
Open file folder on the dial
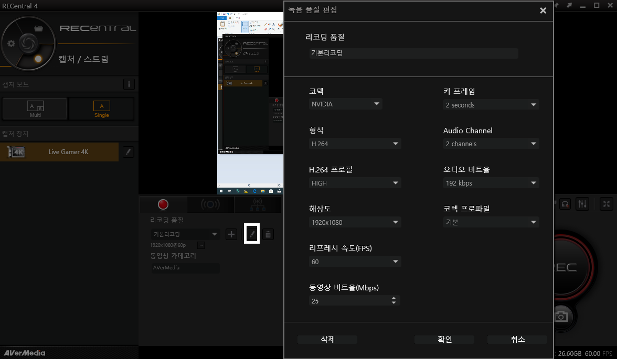[x=39, y=28]
